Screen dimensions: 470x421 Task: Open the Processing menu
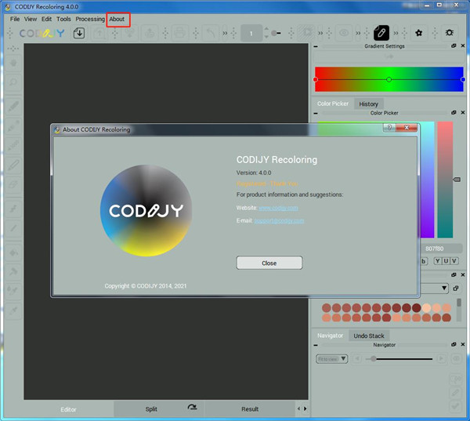coord(90,19)
